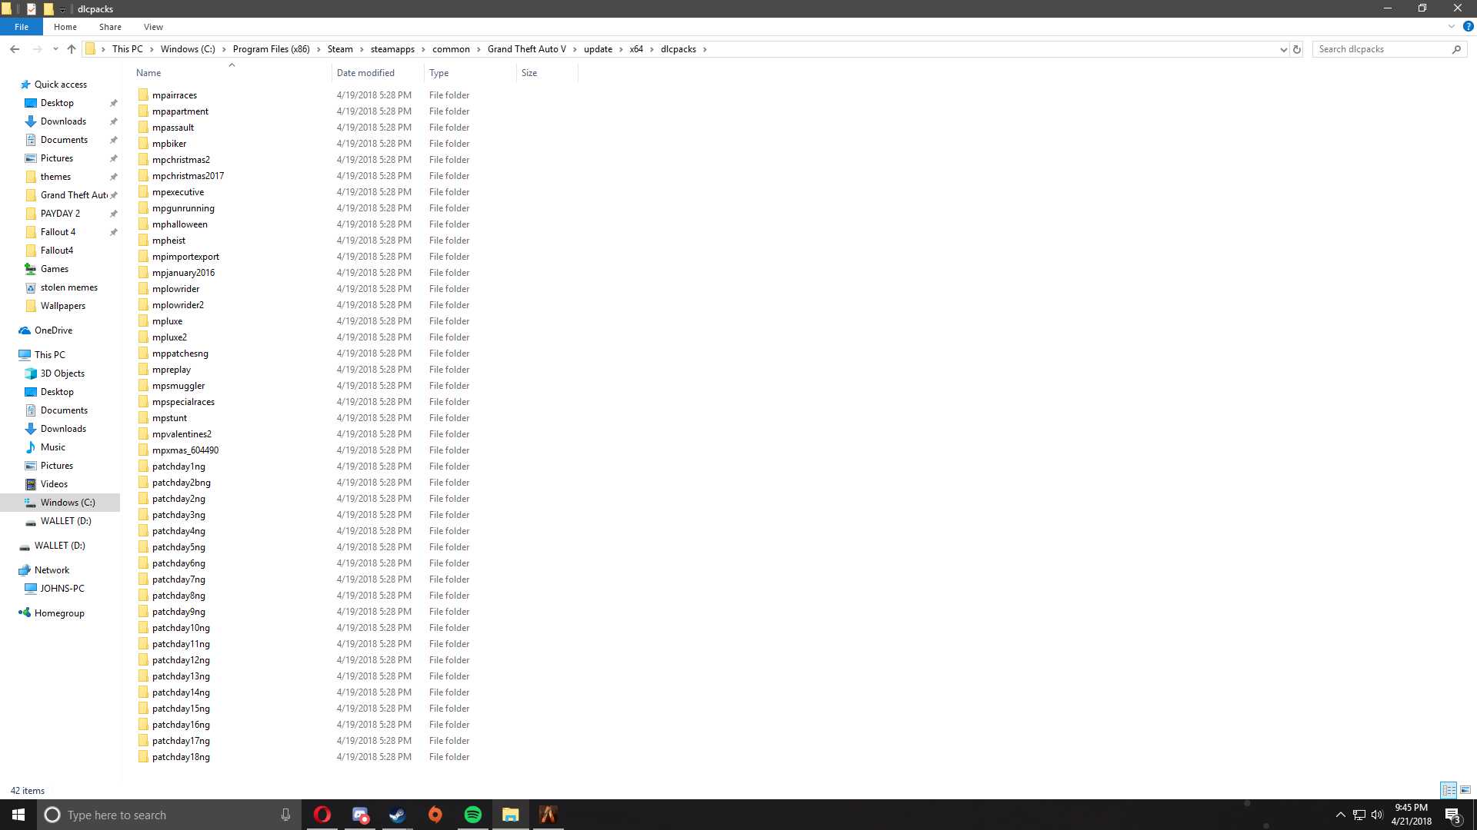The image size is (1477, 830).
Task: Sort by the Size column header
Action: (x=547, y=73)
